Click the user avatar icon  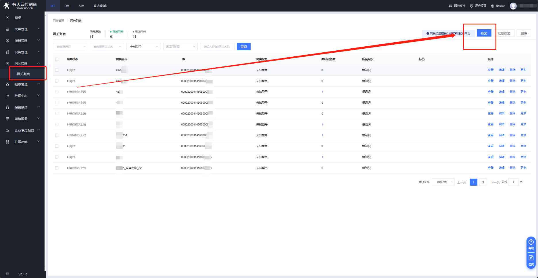click(x=513, y=6)
